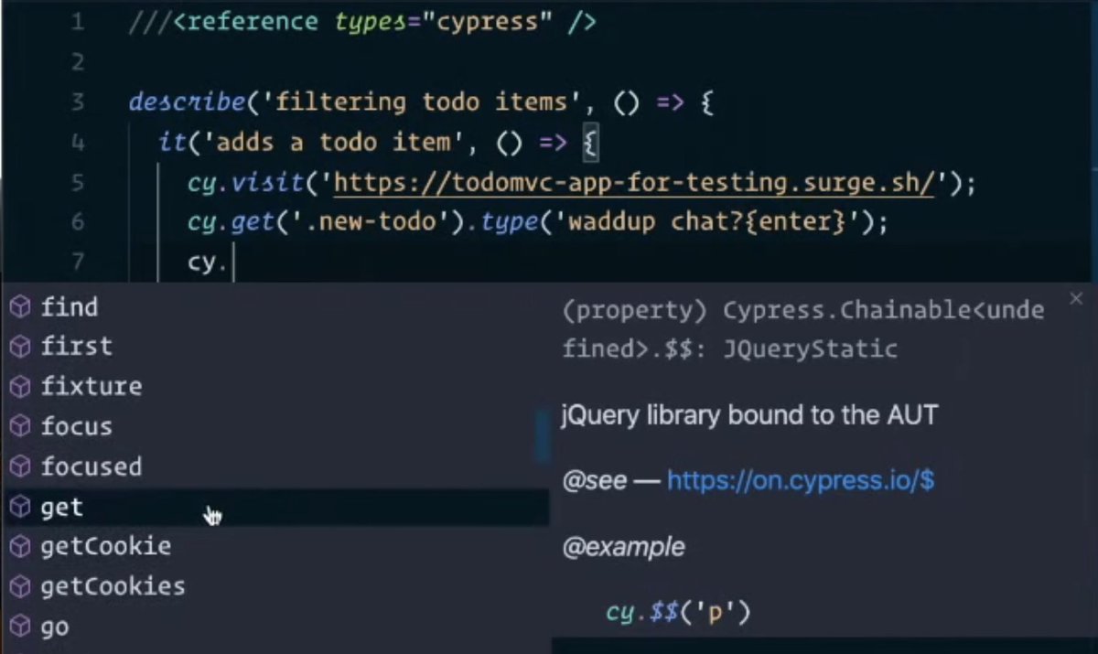The width and height of the screenshot is (1098, 654).
Task: Click the cube icon beside focused
Action: point(20,466)
